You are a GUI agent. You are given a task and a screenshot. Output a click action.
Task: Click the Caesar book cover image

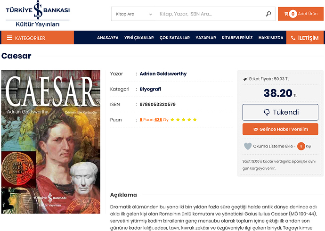[x=51, y=142]
